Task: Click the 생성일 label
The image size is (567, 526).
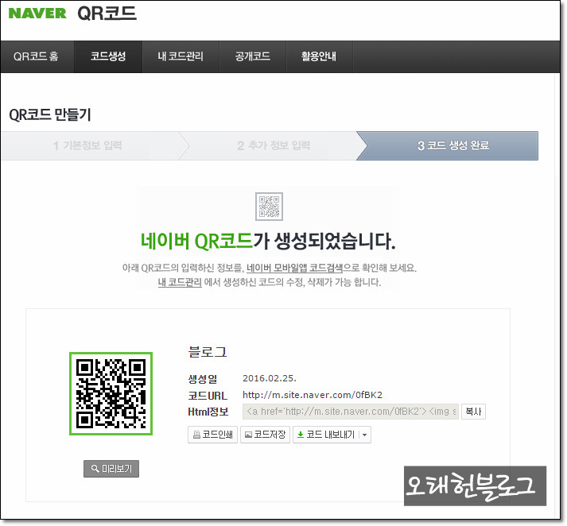Action: [x=203, y=378]
